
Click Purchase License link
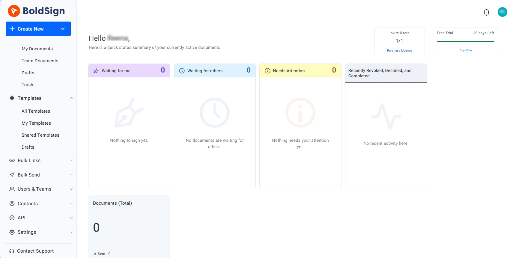pyautogui.click(x=399, y=51)
